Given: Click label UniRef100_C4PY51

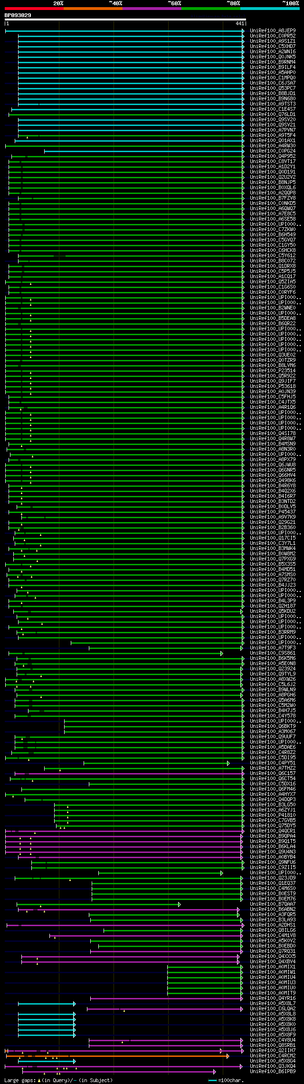Looking at the screenshot, I should (x=273, y=763).
